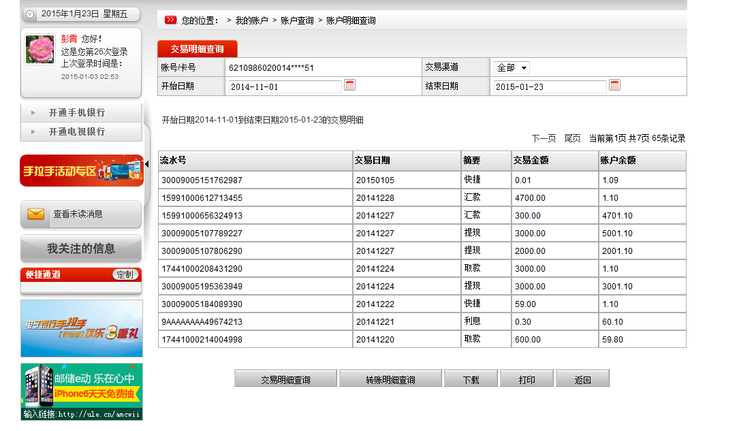Viewport: 739px width, 431px height.
Task: Click 账户查询 in the breadcrumb
Action: coord(298,20)
